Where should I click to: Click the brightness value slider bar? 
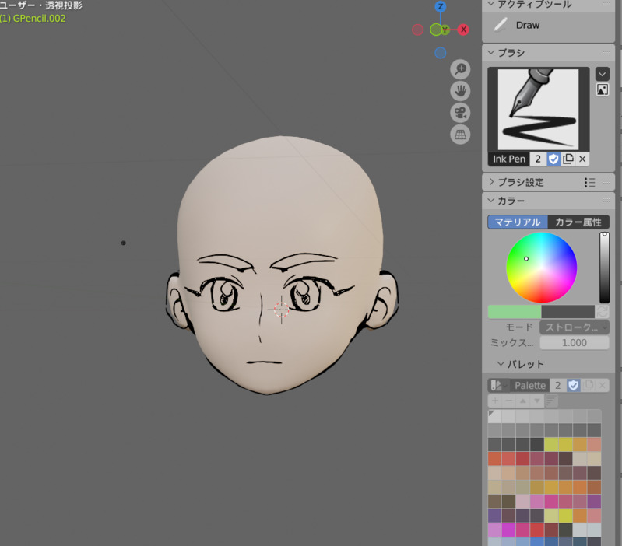(604, 268)
